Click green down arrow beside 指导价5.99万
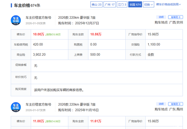Image resolution: width=187 pixels, height=129 pixels. pyautogui.click(x=46, y=35)
